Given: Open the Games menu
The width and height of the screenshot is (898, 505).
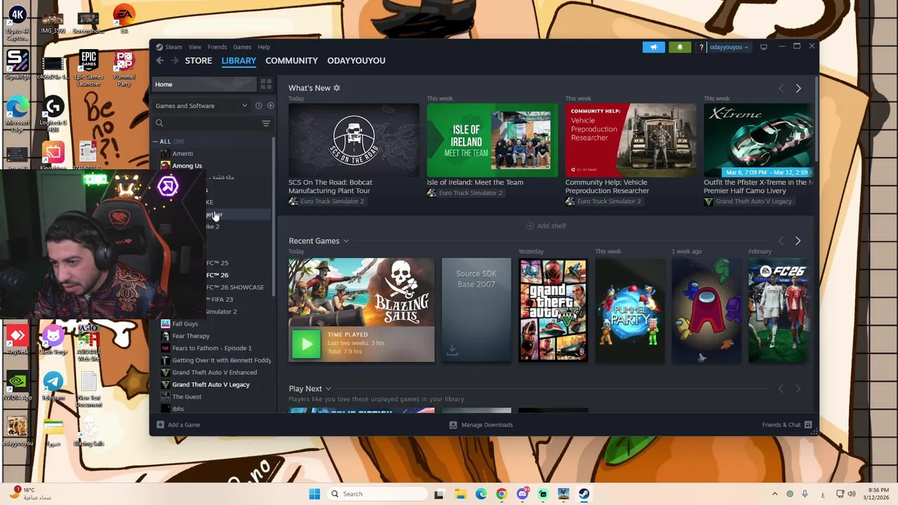Looking at the screenshot, I should (242, 47).
